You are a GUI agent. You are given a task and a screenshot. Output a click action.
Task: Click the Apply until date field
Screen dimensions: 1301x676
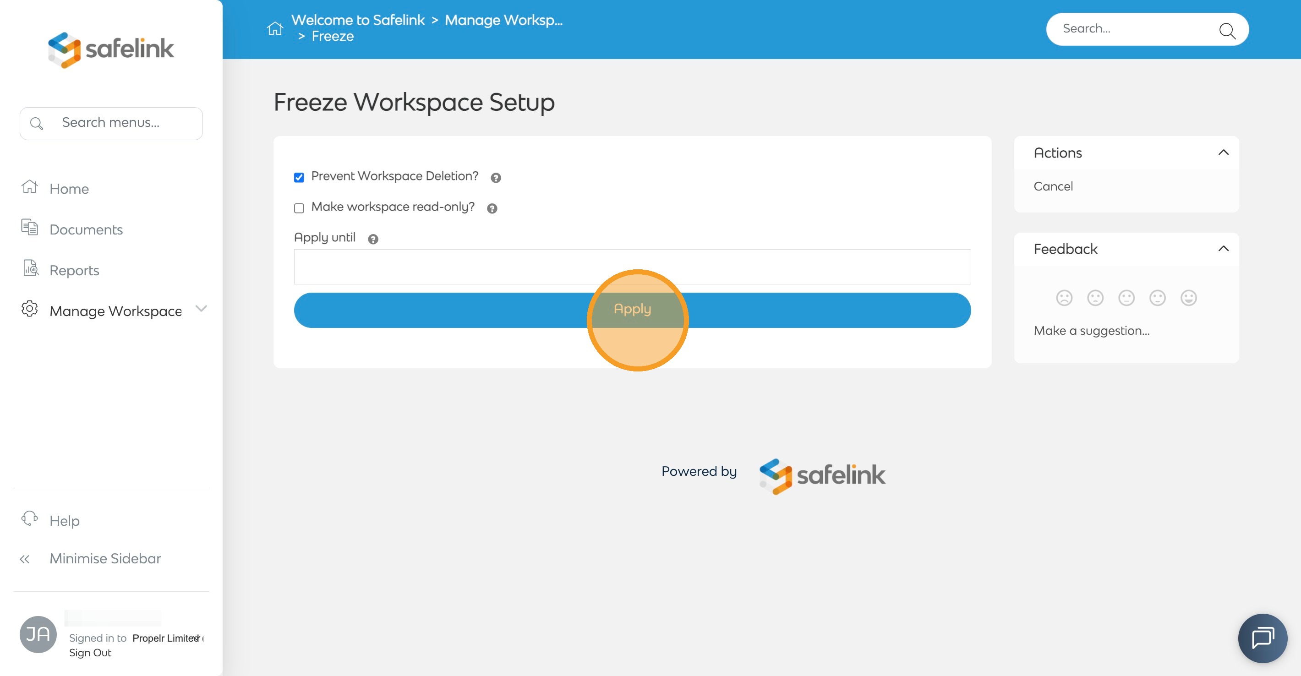coord(632,267)
